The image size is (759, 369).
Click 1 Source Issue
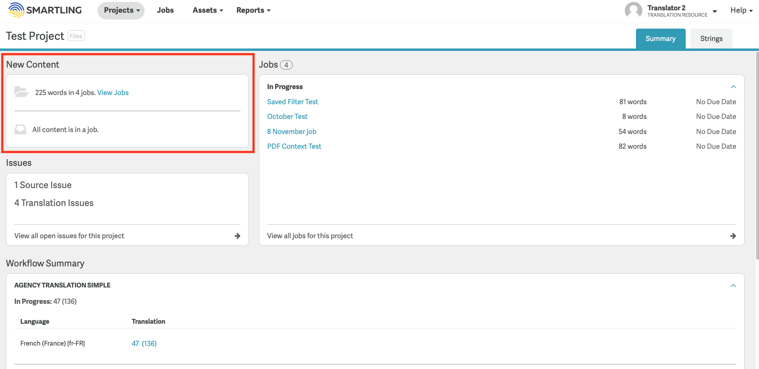[x=43, y=185]
